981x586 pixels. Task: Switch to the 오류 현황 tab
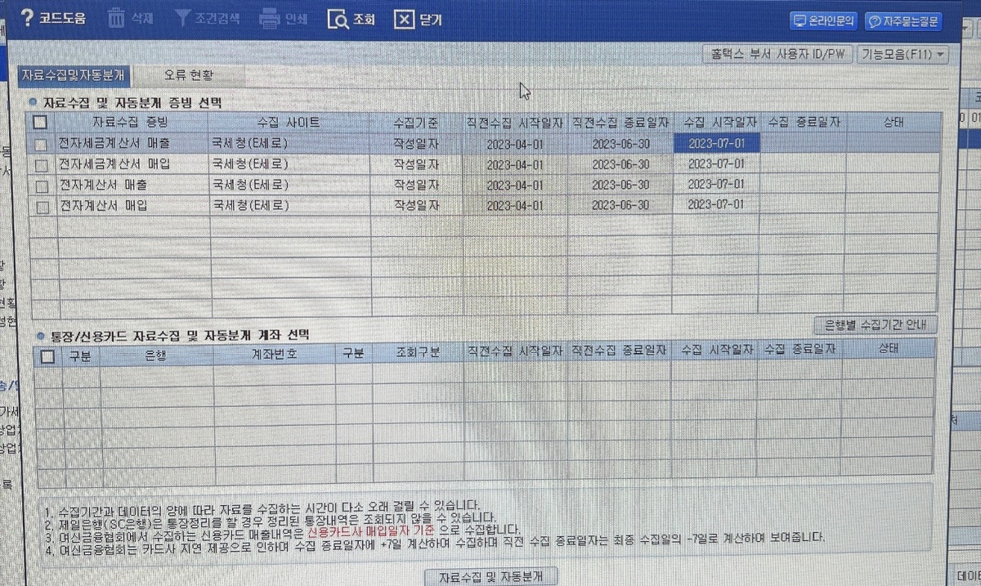coord(187,75)
